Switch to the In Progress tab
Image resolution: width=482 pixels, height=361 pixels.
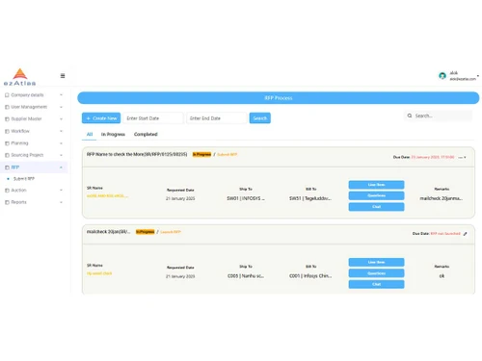(x=113, y=134)
